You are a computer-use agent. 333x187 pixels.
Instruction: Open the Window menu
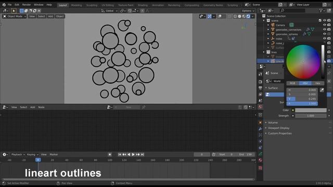39,5
